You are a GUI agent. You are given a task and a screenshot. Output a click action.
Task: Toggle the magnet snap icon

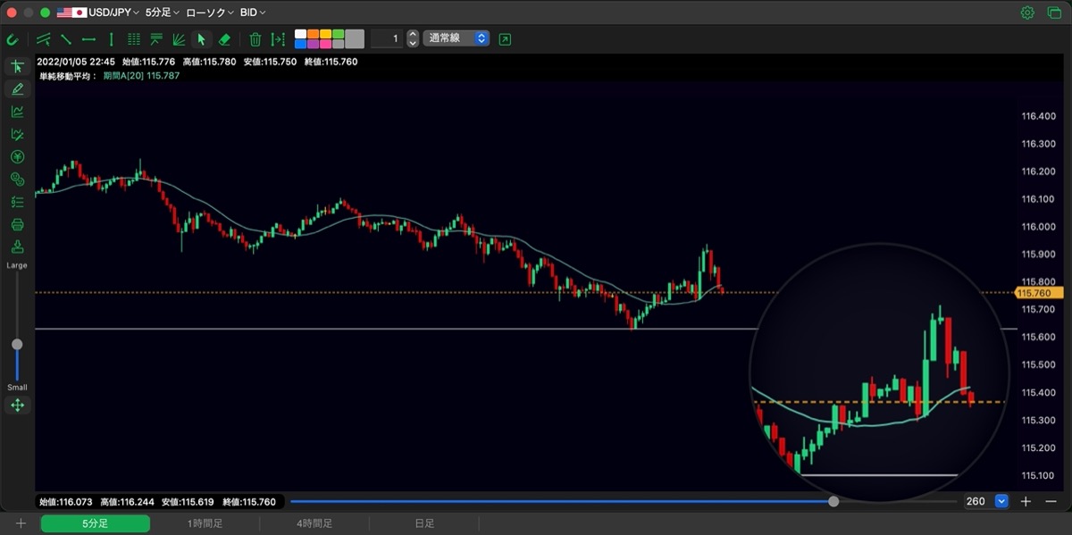click(13, 39)
